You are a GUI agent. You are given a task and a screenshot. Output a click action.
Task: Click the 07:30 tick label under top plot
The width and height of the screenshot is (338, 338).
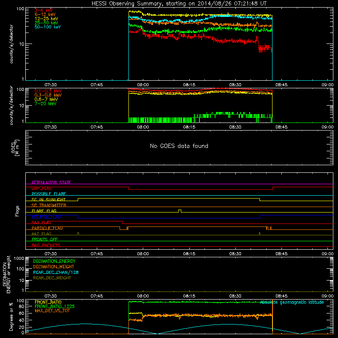click(x=50, y=85)
